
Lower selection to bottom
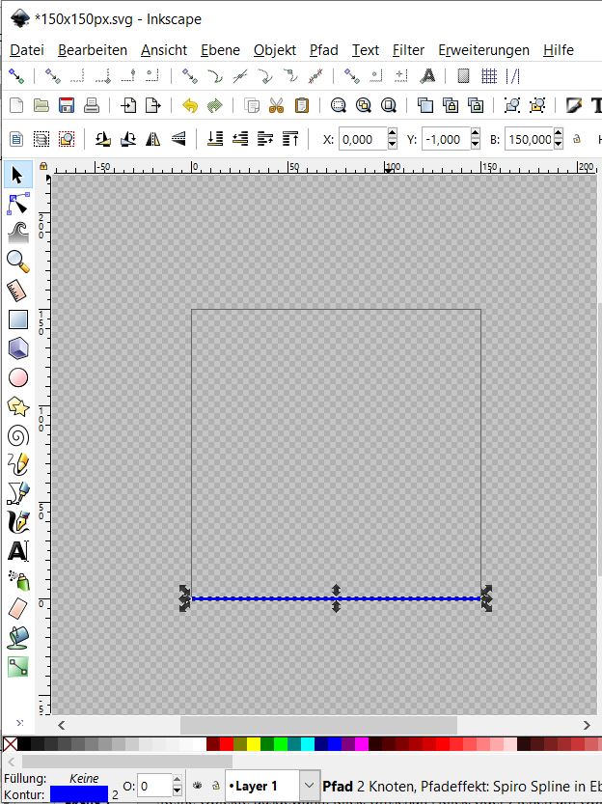pos(215,139)
